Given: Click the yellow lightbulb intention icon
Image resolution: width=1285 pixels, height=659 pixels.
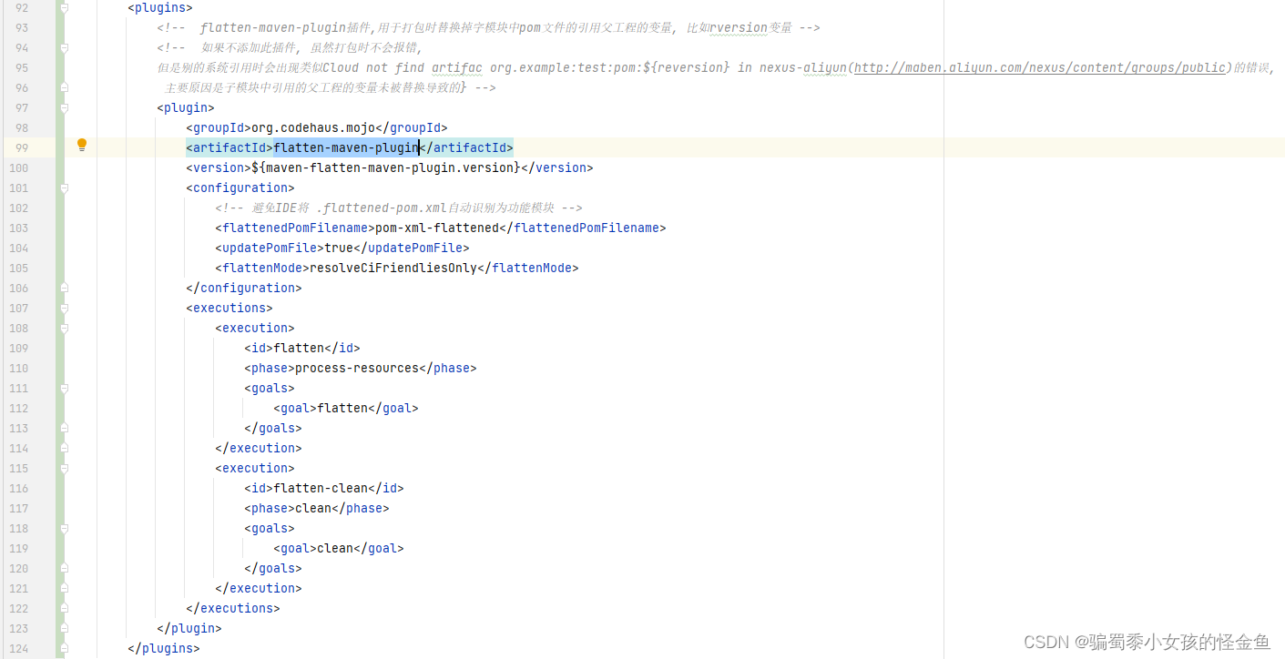Looking at the screenshot, I should click(x=82, y=145).
